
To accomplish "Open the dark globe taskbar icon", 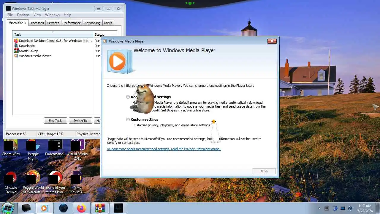I will [63, 208].
